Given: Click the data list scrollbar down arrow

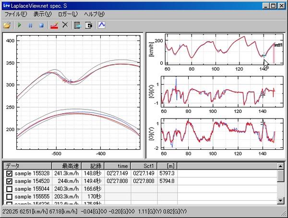Looking at the screenshot, I should (x=280, y=200).
